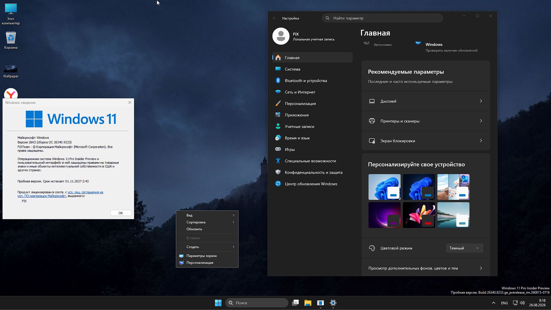
Task: Show hidden tray icons chevron
Action: [494, 303]
